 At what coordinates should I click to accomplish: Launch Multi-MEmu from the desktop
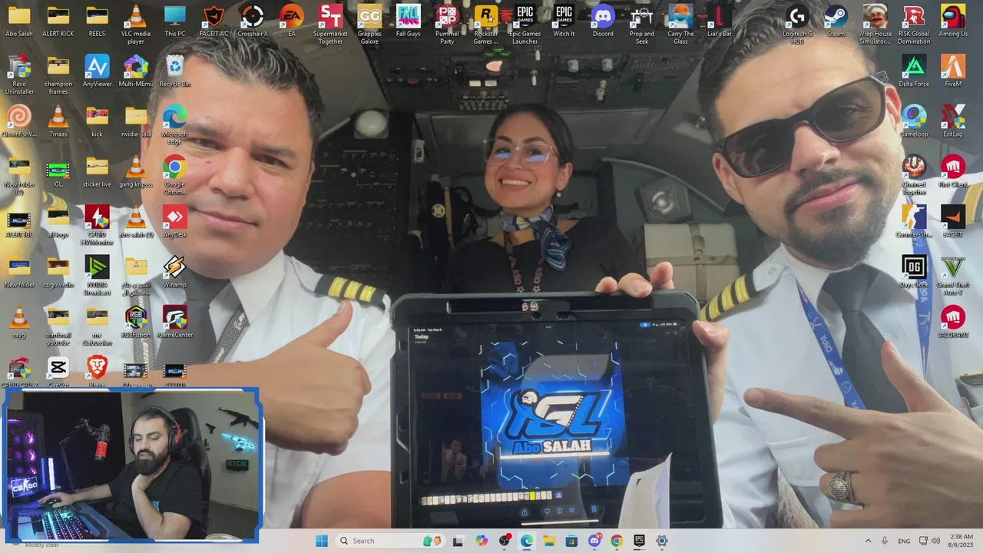coord(136,71)
